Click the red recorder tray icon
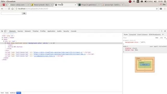This screenshot has width=167, height=94. pos(130,2)
